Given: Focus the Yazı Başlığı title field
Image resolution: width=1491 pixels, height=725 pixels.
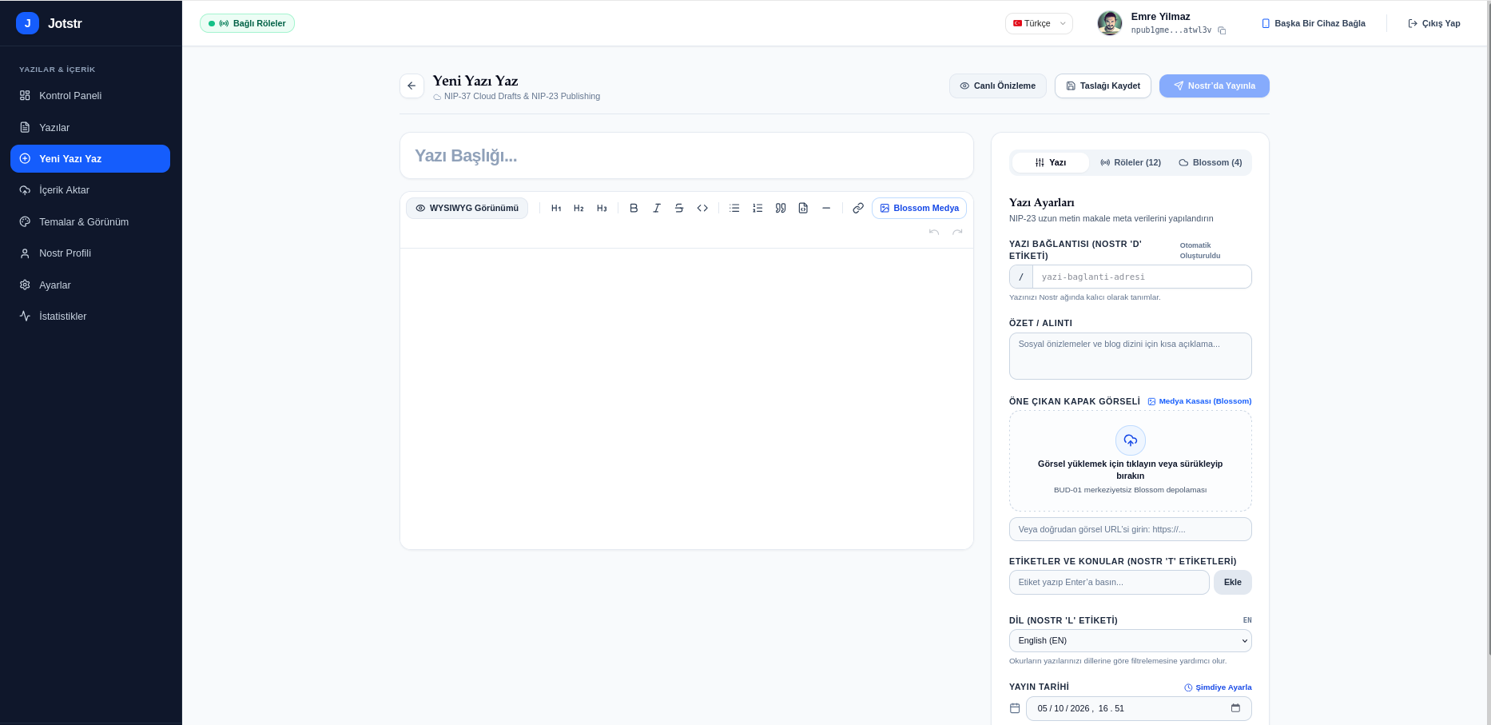Looking at the screenshot, I should point(686,156).
